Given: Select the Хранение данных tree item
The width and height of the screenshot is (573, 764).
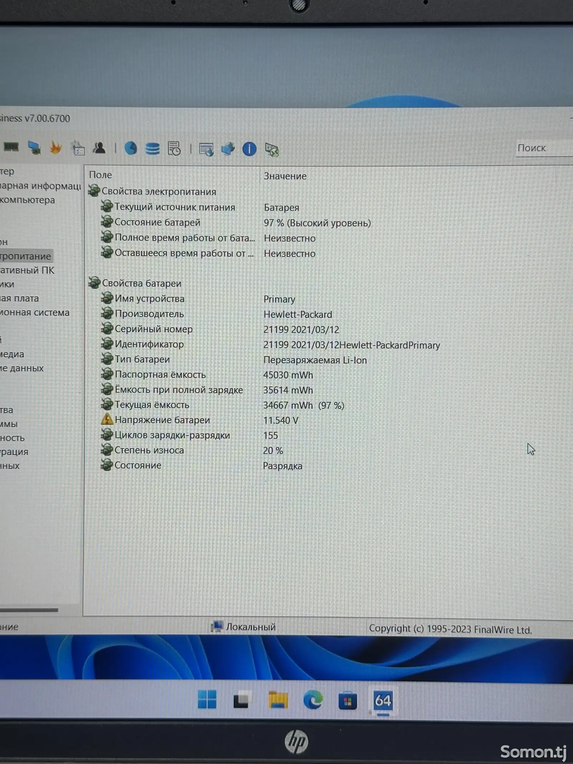Looking at the screenshot, I should [x=22, y=368].
